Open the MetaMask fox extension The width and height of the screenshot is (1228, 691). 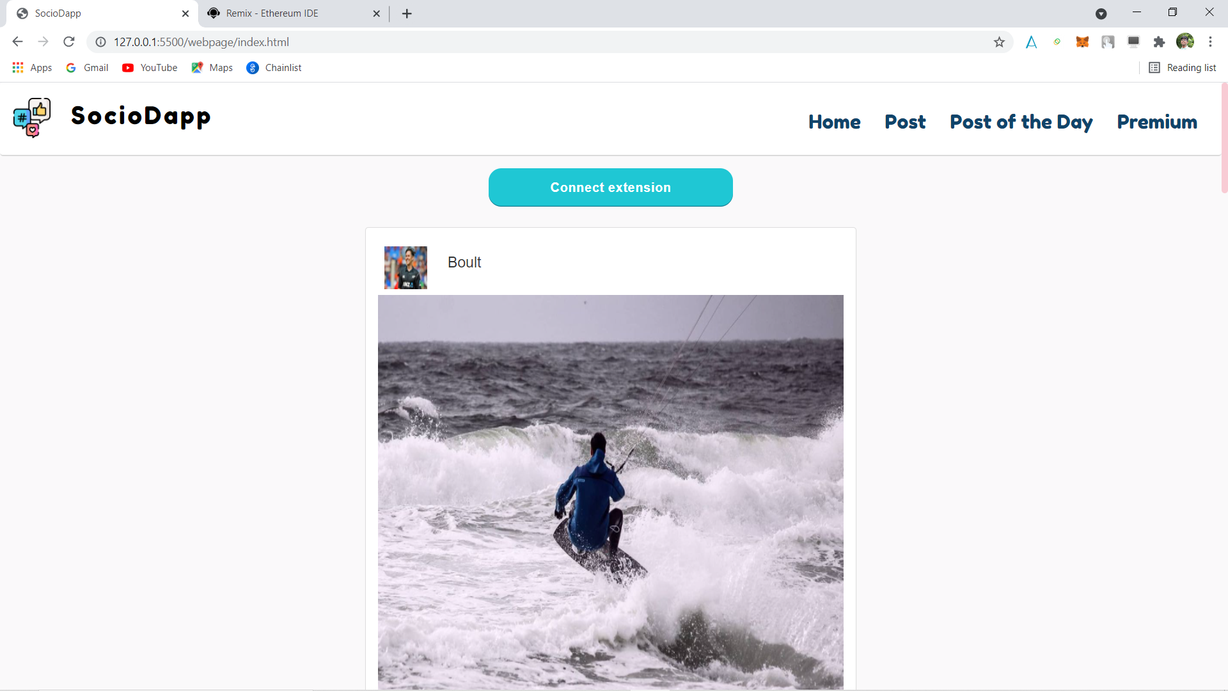(x=1082, y=42)
